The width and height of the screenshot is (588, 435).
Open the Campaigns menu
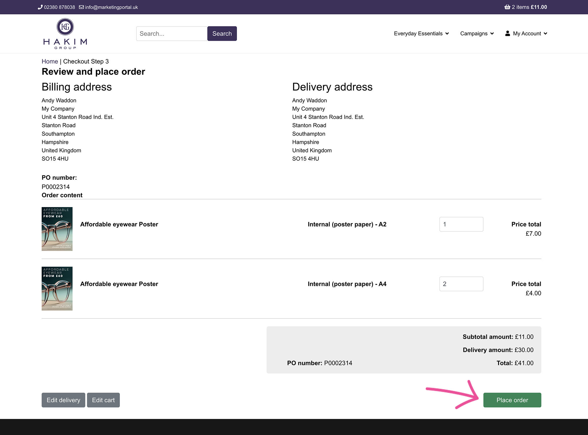pos(477,34)
